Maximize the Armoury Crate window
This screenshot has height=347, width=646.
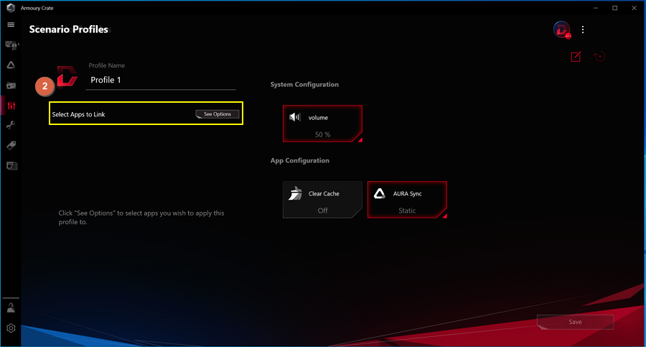point(614,8)
